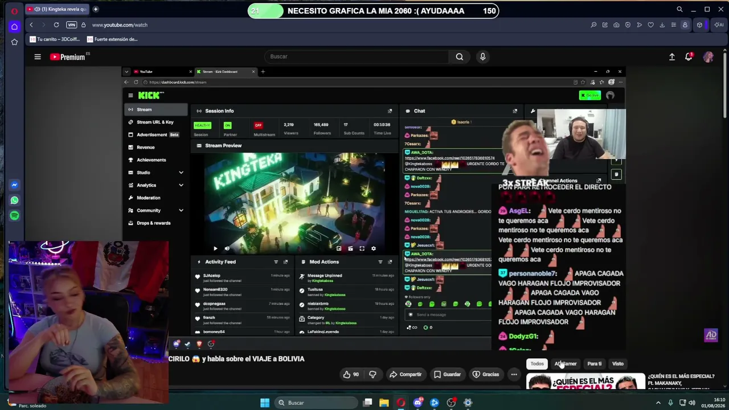Screen dimensions: 729x410
Task: Save page with the heart toolbar icon
Action: (x=650, y=25)
